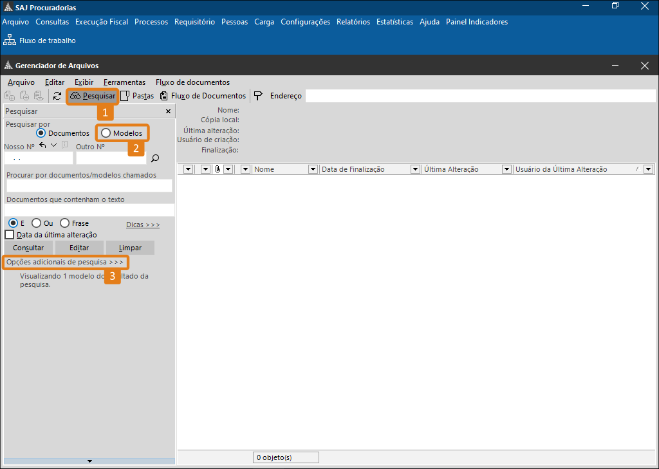Click the Pesquisar binoculars toolbar button
659x469 pixels.
(x=93, y=96)
